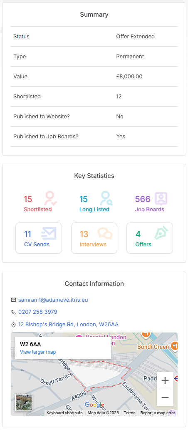This screenshot has width=188, height=430.
Task: Click the Interviews speech bubbles icon
Action: (x=105, y=233)
